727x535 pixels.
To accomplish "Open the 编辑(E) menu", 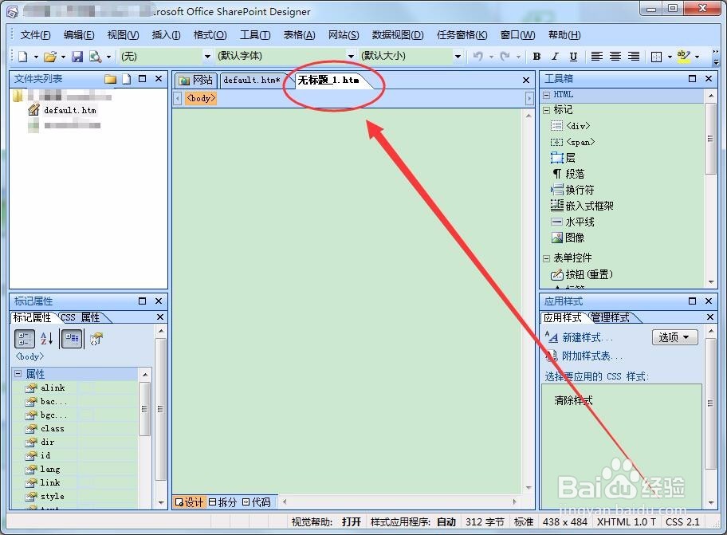I will click(x=79, y=35).
